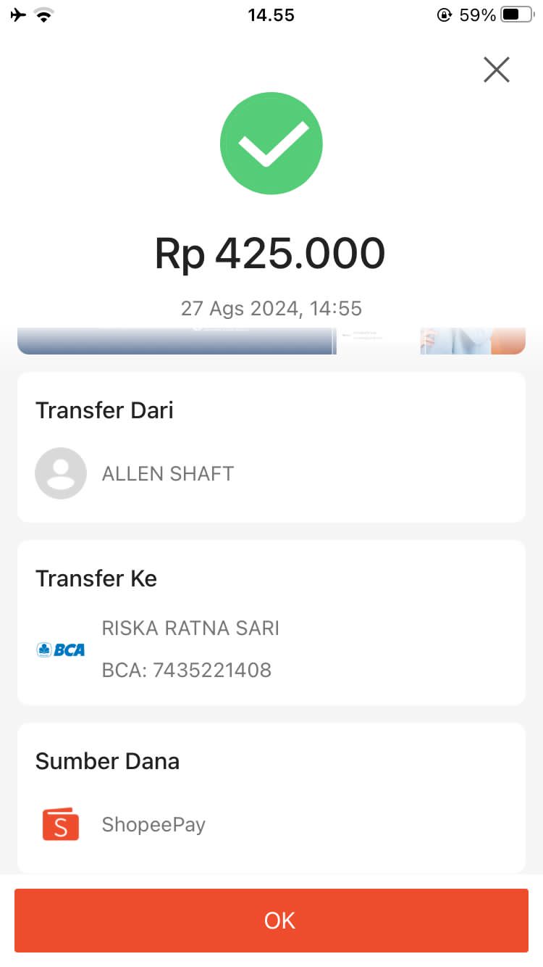Click the sender profile avatar icon

tap(61, 473)
